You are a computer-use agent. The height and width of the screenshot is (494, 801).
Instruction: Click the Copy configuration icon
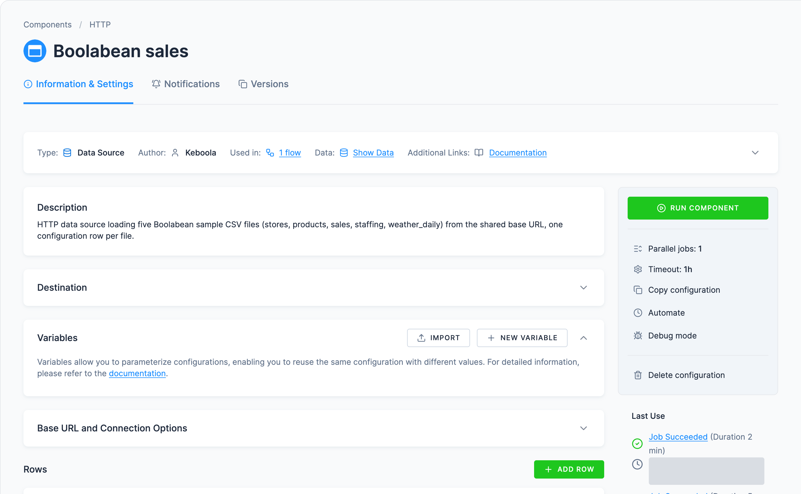click(638, 290)
